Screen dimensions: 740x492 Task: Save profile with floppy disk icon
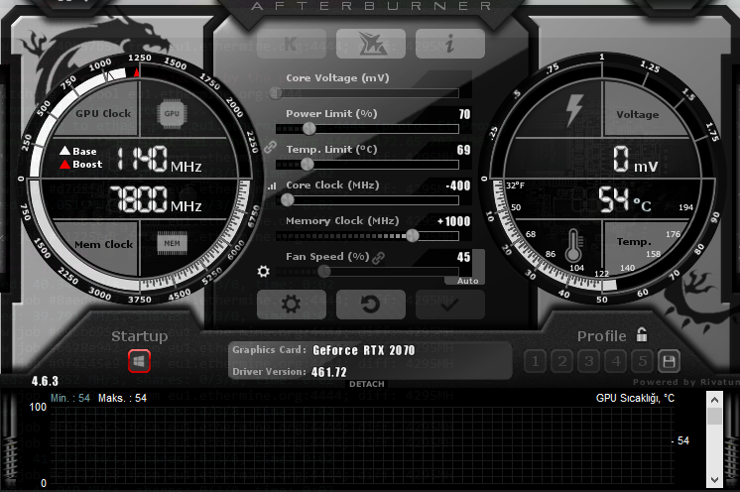point(670,362)
